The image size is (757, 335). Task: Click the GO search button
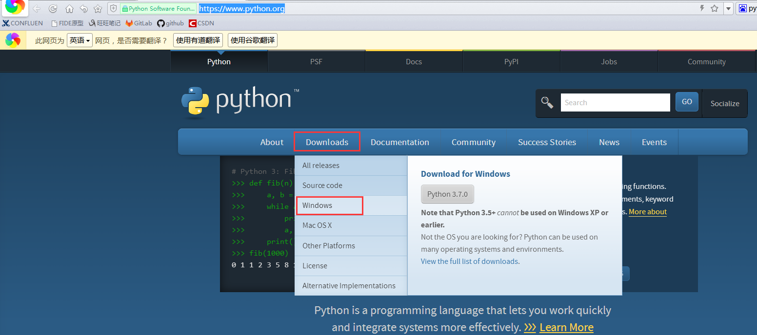tap(687, 102)
